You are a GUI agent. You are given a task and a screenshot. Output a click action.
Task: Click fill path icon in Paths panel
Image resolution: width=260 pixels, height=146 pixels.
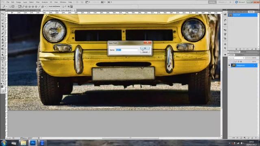(236, 49)
